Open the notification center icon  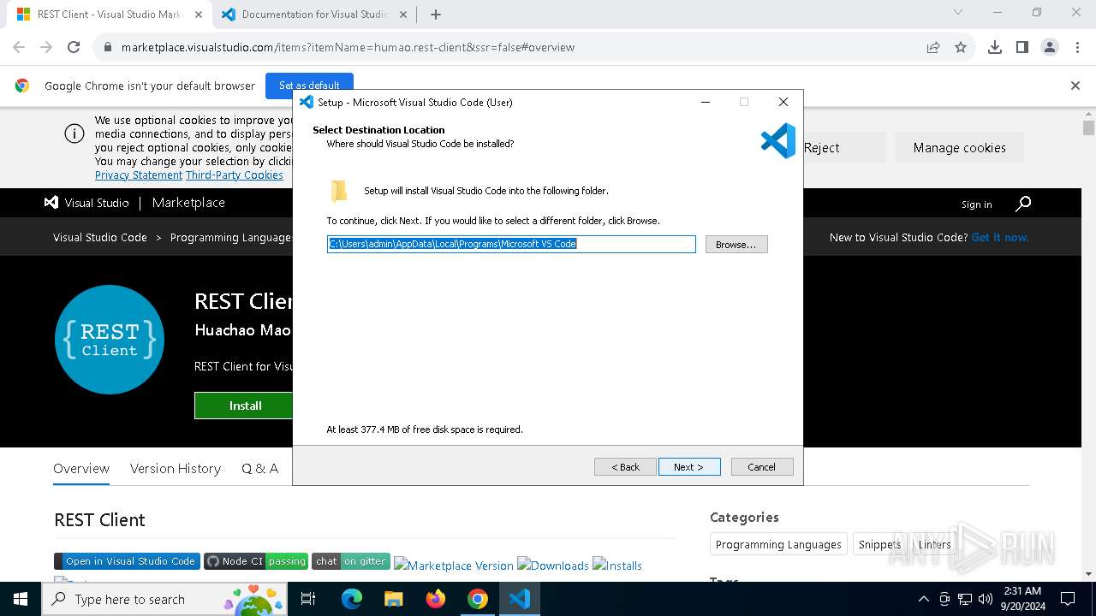click(x=1068, y=599)
